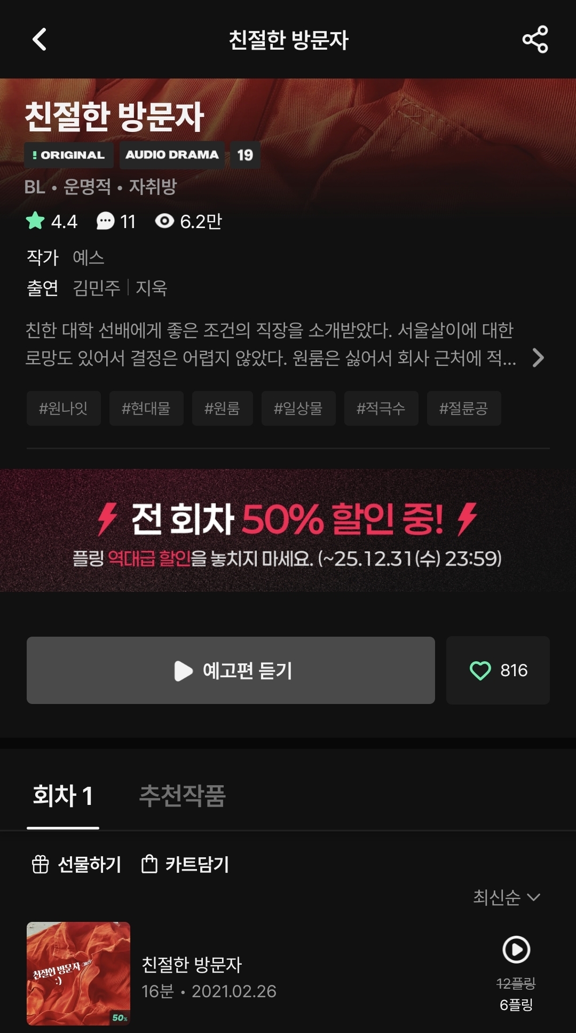Select the #절륜공 hashtag tag
The height and width of the screenshot is (1033, 576).
tap(463, 408)
